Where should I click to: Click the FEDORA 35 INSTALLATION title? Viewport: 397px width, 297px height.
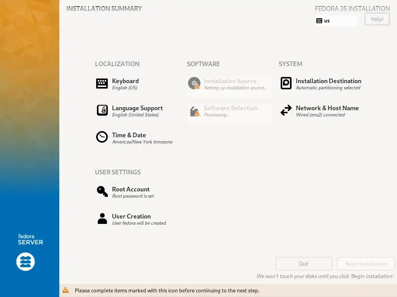tap(352, 9)
